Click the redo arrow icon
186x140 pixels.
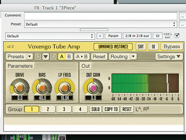53,57
